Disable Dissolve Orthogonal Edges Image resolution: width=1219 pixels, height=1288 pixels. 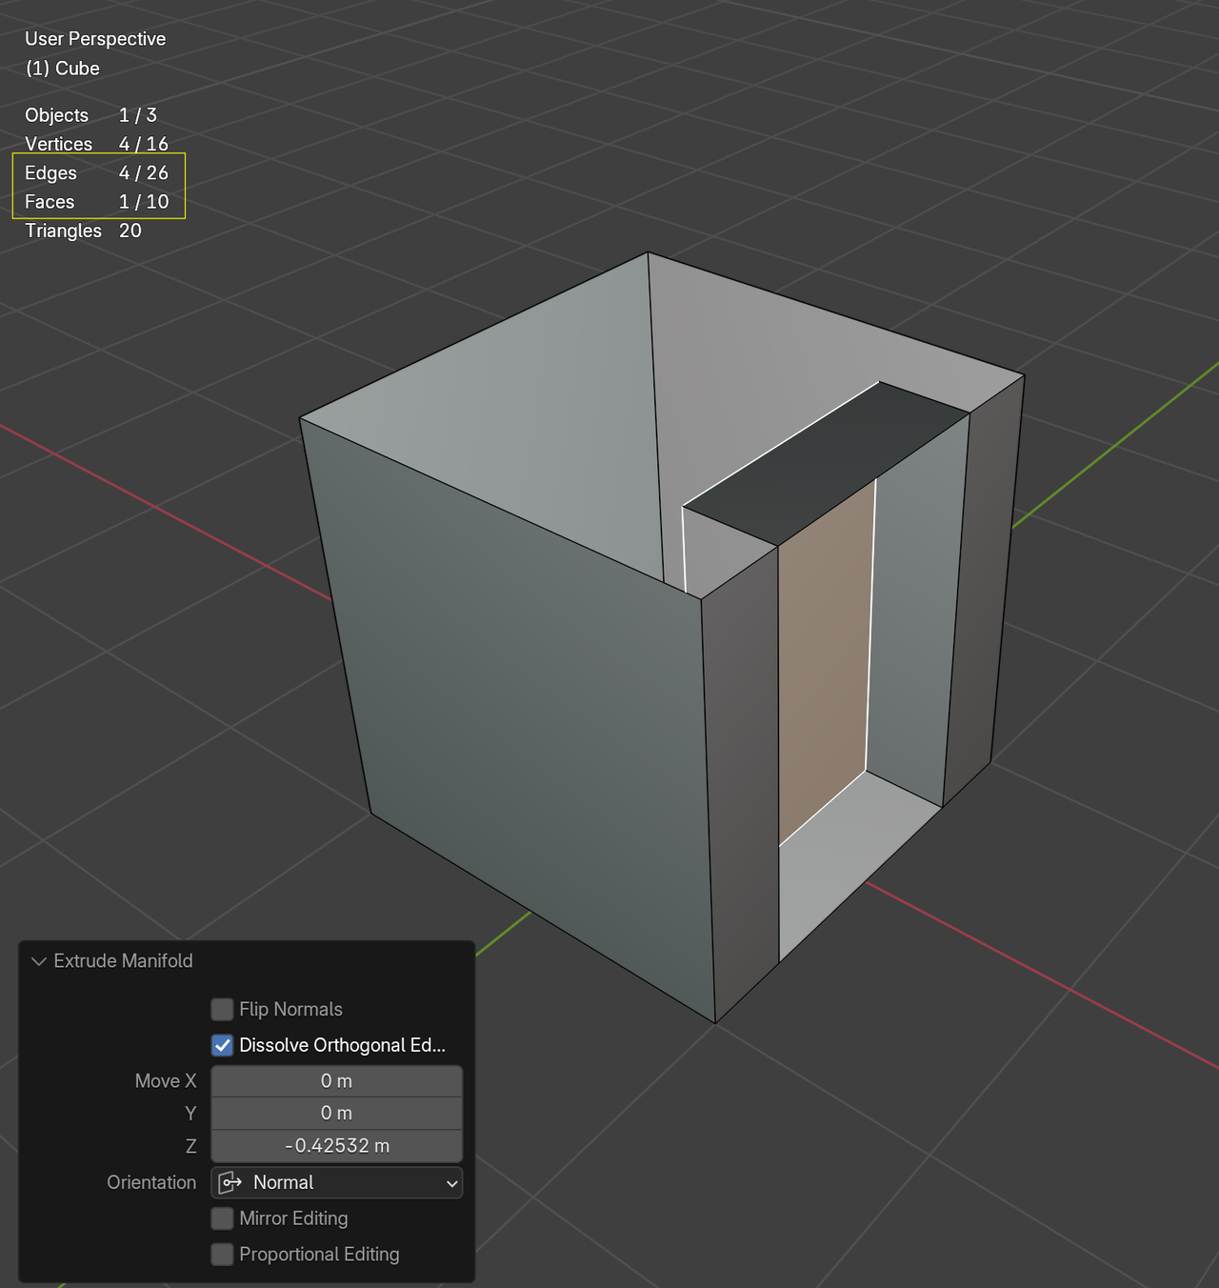pyautogui.click(x=221, y=1045)
